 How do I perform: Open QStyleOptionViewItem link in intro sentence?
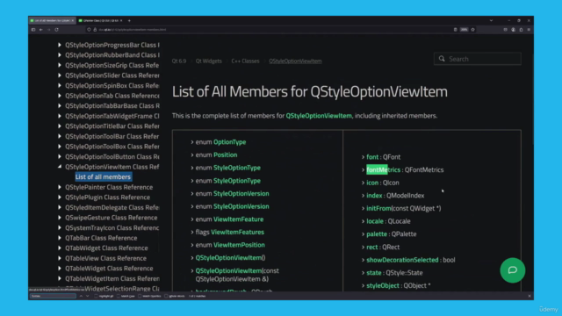point(319,116)
